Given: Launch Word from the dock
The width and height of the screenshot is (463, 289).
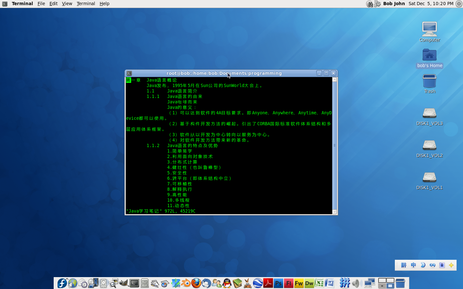Looking at the screenshot, I should pyautogui.click(x=330, y=283).
